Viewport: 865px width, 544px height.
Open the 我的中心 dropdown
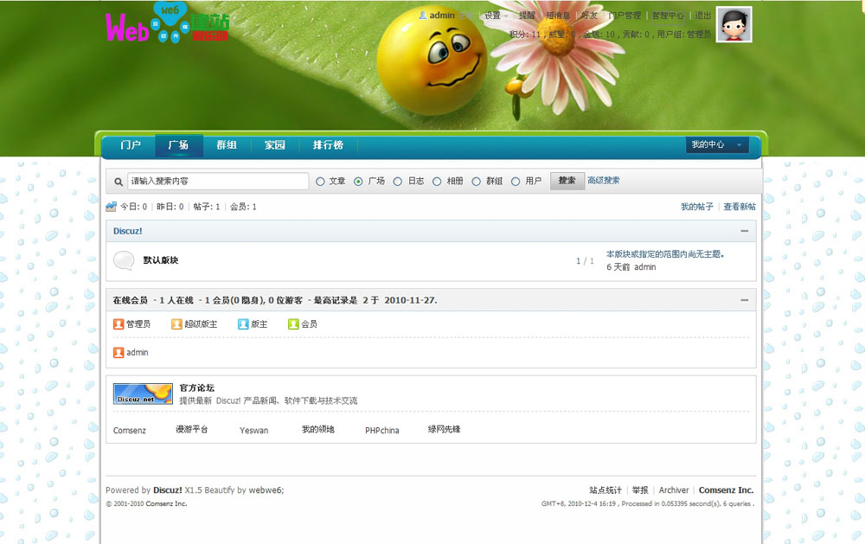pos(717,144)
